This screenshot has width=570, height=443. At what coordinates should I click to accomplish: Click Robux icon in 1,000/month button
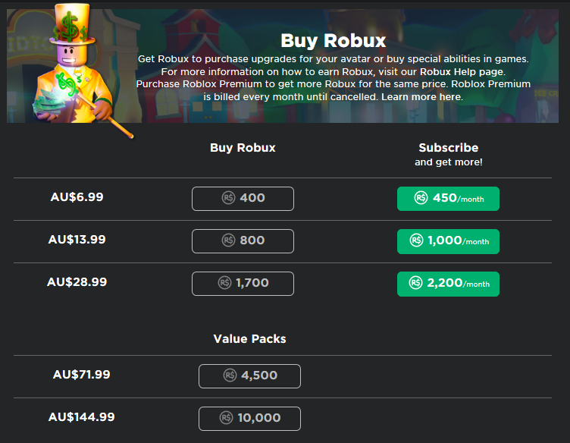coord(416,240)
